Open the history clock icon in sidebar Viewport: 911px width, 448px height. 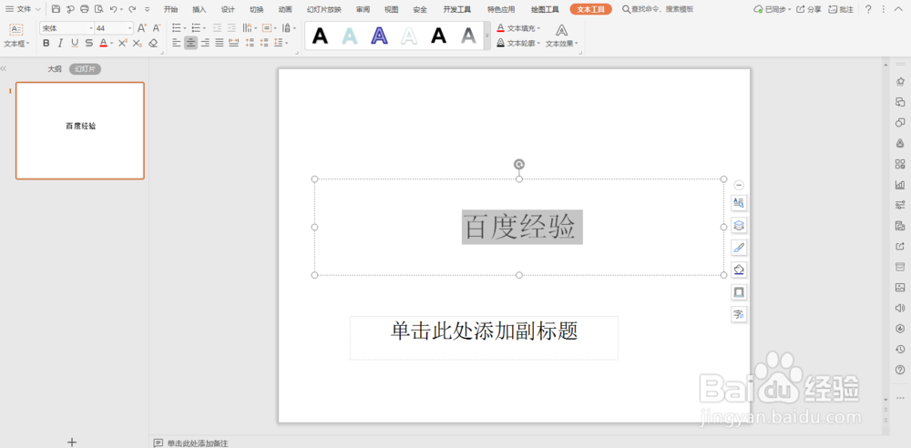pyautogui.click(x=900, y=349)
